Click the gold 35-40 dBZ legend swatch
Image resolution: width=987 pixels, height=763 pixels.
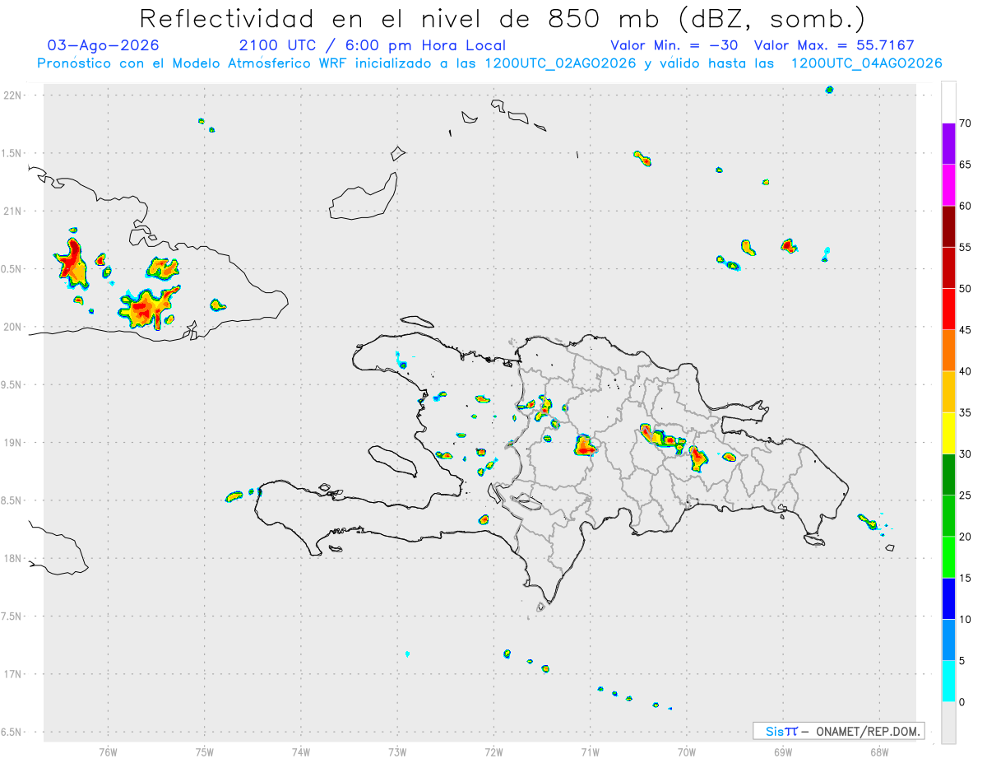point(948,392)
